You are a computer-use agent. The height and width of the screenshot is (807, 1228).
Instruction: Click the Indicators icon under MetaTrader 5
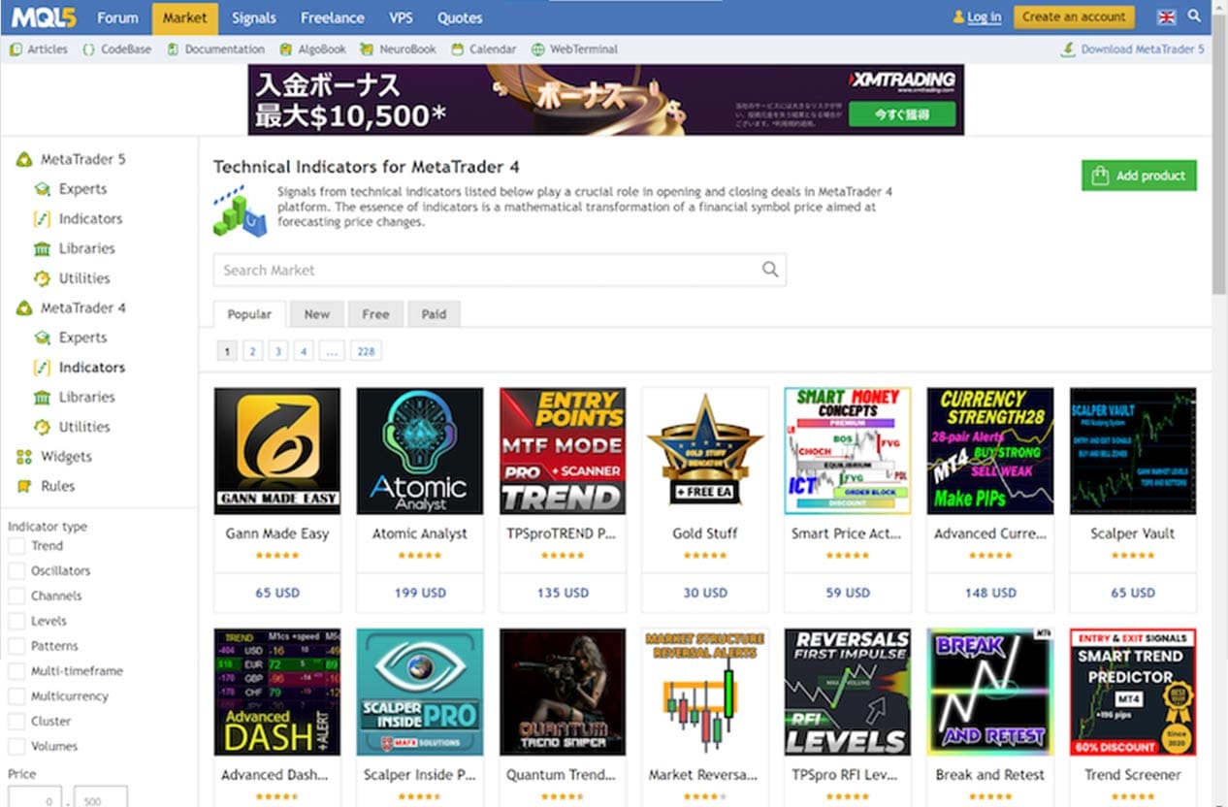pyautogui.click(x=42, y=219)
